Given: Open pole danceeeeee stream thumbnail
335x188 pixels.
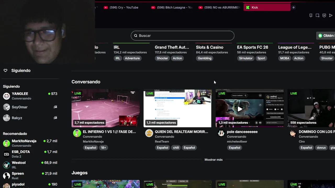Looking at the screenshot, I should click(249, 108).
